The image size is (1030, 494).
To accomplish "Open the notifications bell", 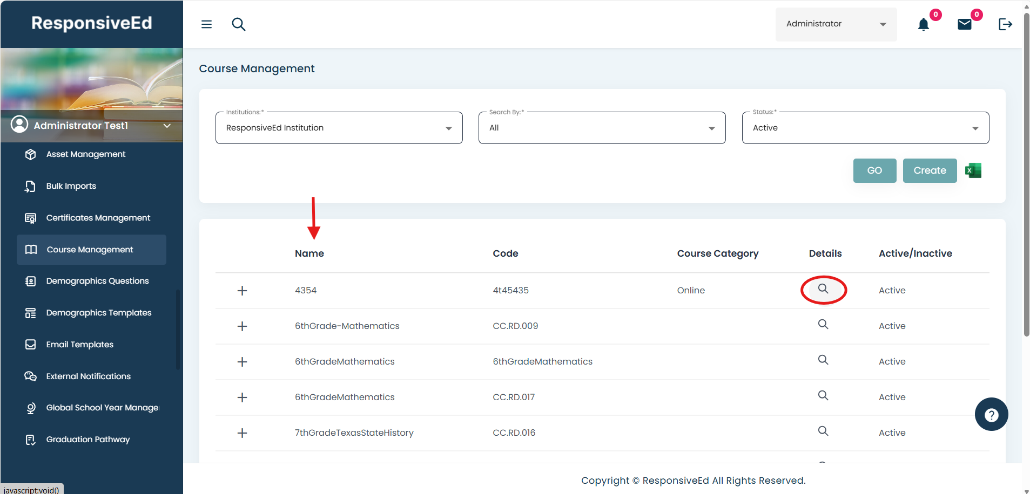I will (x=924, y=24).
